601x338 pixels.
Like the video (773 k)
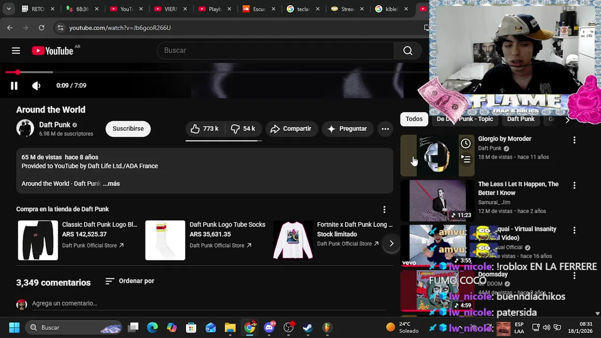205,129
